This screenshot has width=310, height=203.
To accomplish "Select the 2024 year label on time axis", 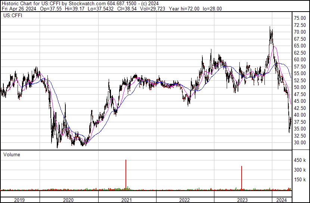I will pos(282,200).
